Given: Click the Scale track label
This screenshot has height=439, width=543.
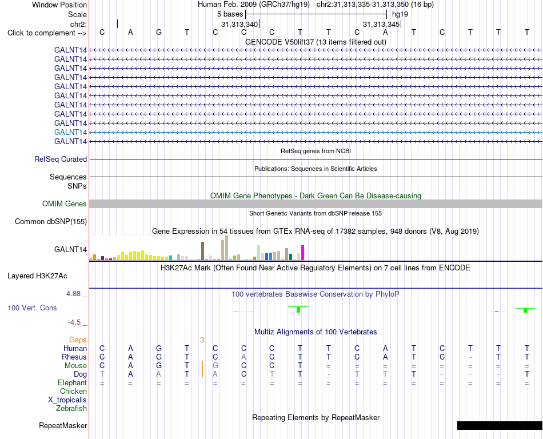Looking at the screenshot, I should [x=77, y=14].
